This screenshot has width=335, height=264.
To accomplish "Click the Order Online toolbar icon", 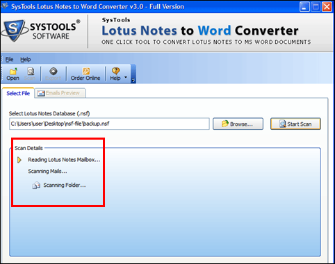I will click(85, 74).
